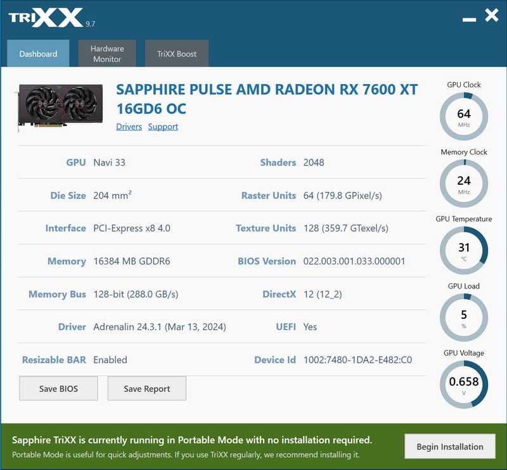507x470 pixels.
Task: Click the Save Report button
Action: point(147,388)
